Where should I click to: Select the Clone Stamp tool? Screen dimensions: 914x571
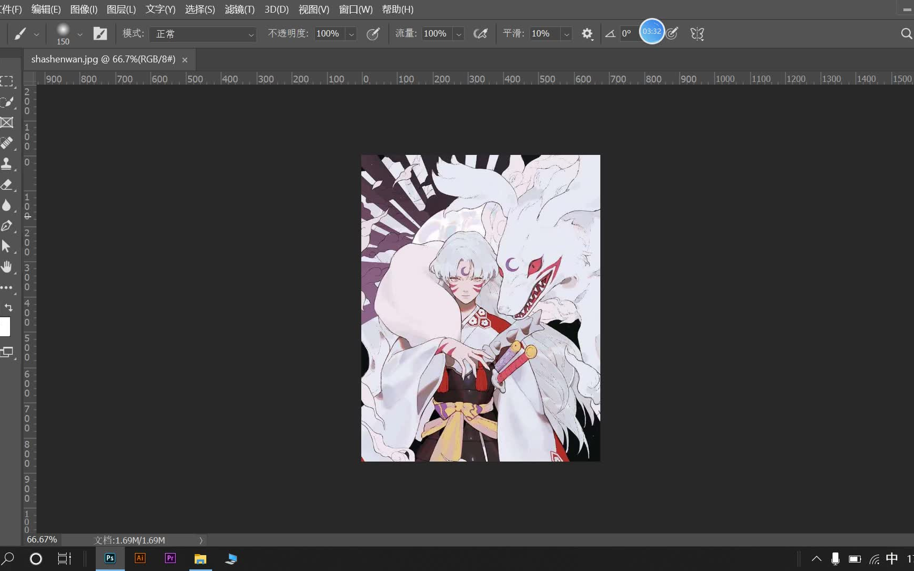[x=6, y=163]
